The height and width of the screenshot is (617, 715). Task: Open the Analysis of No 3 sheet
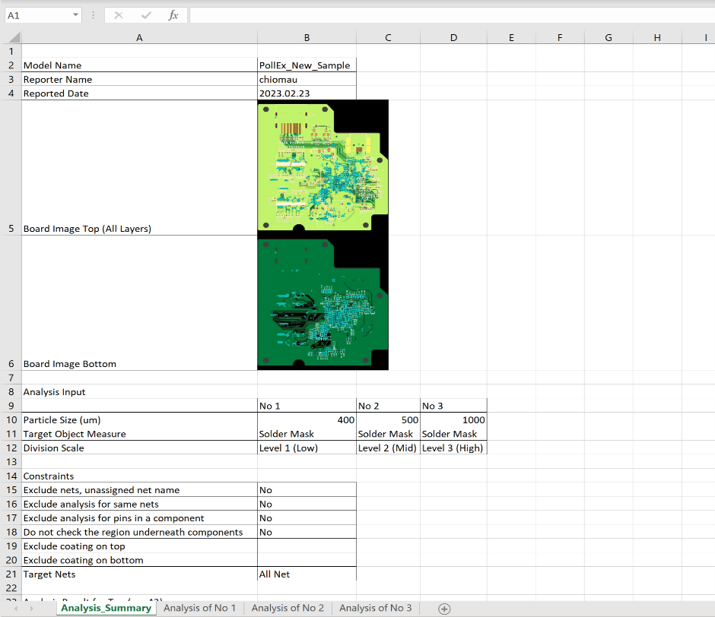[376, 608]
